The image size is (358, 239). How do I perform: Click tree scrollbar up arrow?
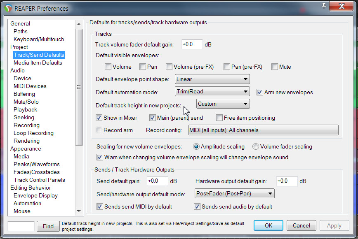(79, 24)
